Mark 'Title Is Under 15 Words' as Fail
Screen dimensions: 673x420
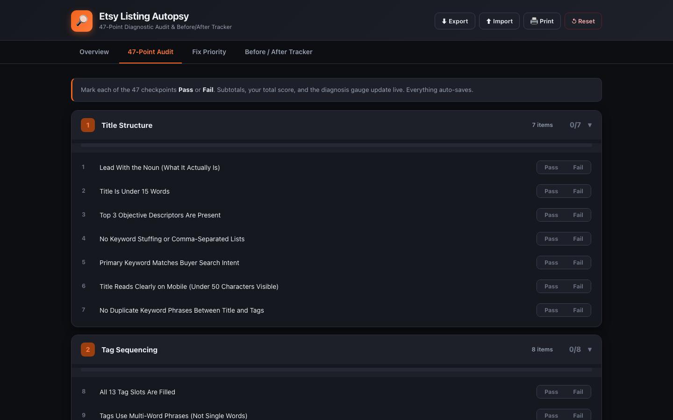tap(578, 191)
